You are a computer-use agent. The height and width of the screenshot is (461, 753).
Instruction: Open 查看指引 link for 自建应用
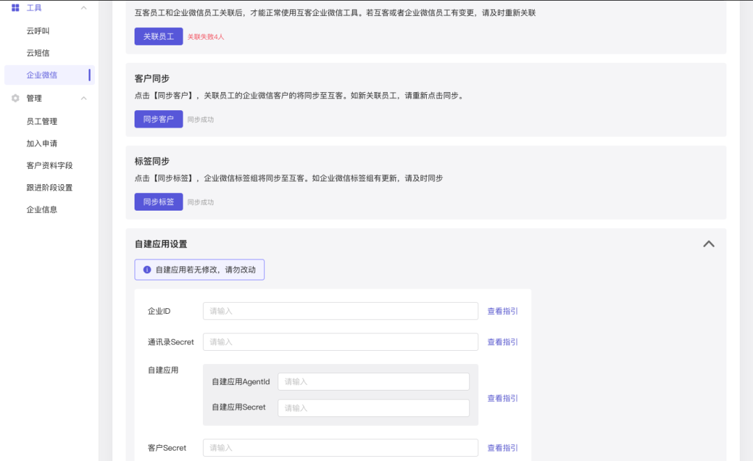502,398
